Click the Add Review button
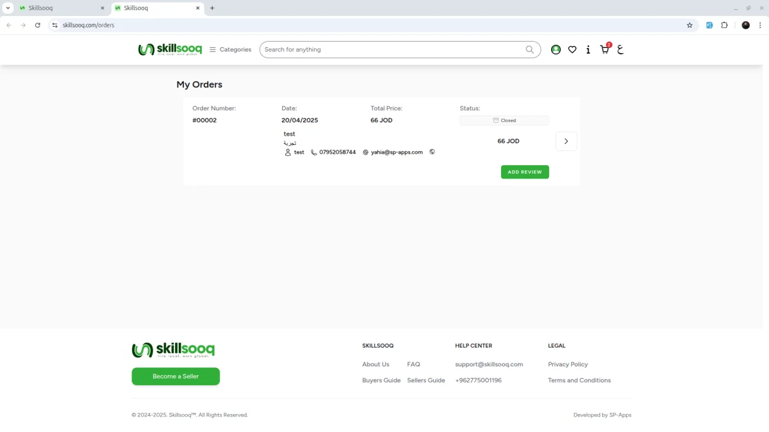769x432 pixels. [x=525, y=172]
